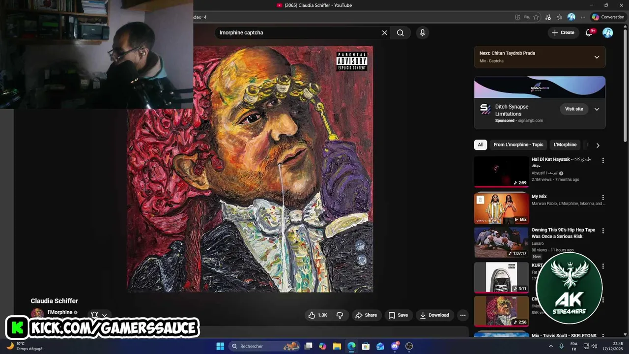The image size is (629, 354).
Task: Open Edge favorites list icon
Action: click(559, 17)
